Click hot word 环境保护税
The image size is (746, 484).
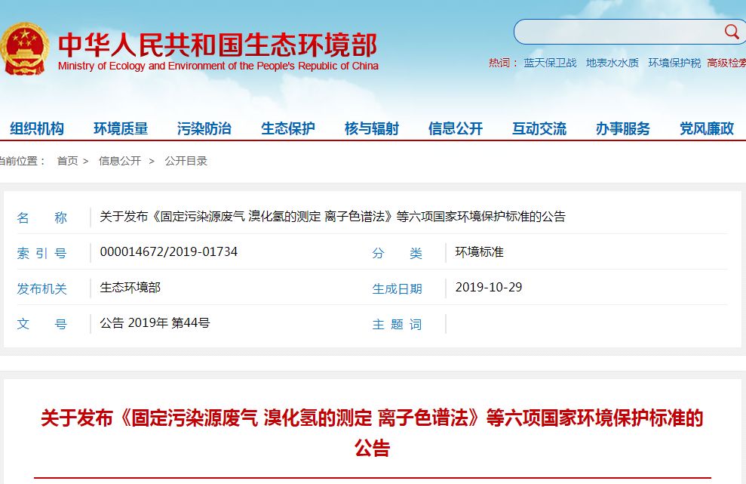[674, 63]
